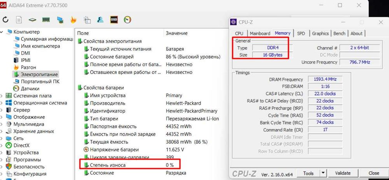Image resolution: width=389 pixels, height=180 pixels.
Task: Switch to About tab in CPU-Z
Action: point(356,33)
